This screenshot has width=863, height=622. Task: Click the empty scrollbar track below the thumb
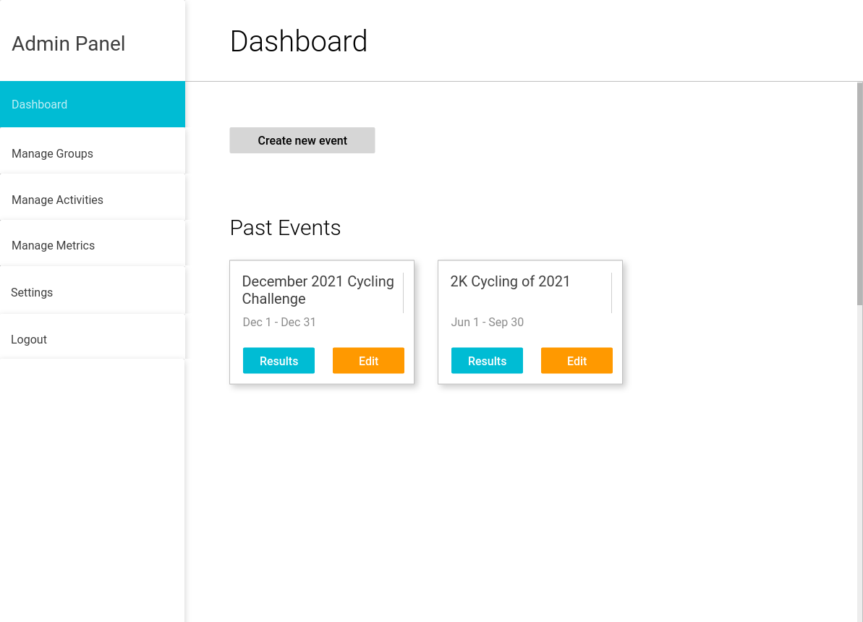click(x=859, y=463)
